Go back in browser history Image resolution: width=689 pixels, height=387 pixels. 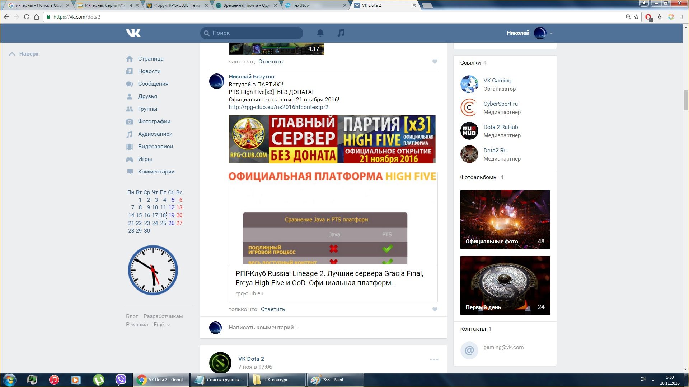[x=6, y=17]
